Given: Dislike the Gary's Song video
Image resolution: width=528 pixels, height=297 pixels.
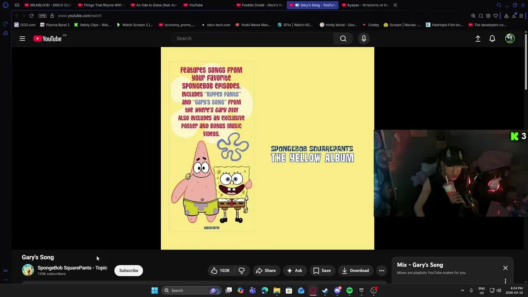Looking at the screenshot, I should [242, 271].
